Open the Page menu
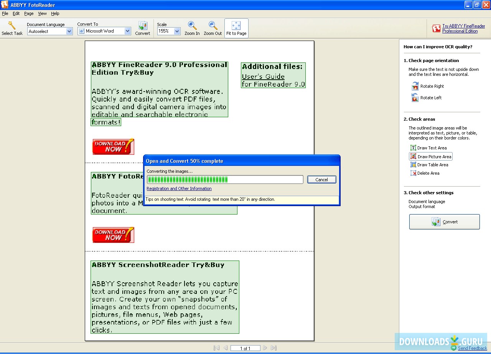Screen dimensions: 491x354 tap(29, 13)
